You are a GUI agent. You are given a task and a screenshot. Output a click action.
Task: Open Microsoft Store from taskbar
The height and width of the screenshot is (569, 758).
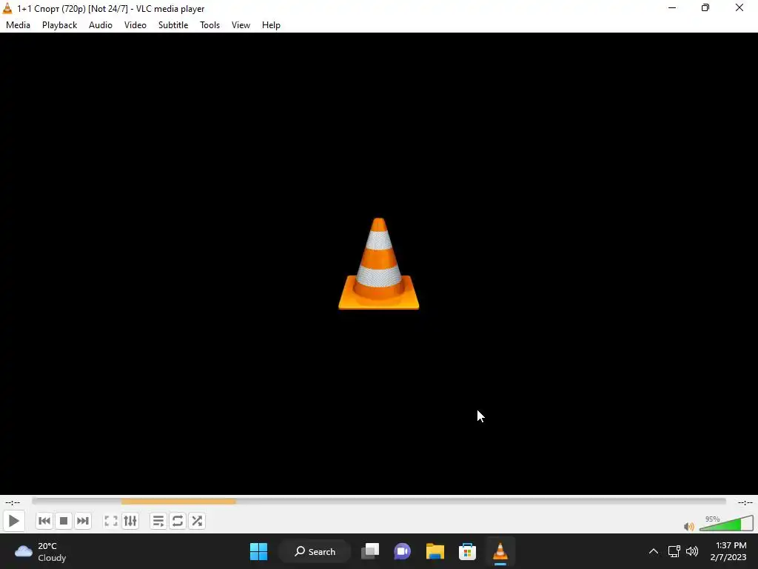(x=468, y=551)
